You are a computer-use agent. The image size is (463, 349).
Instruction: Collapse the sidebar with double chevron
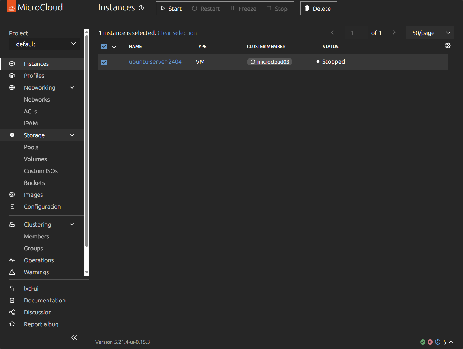[x=74, y=338]
